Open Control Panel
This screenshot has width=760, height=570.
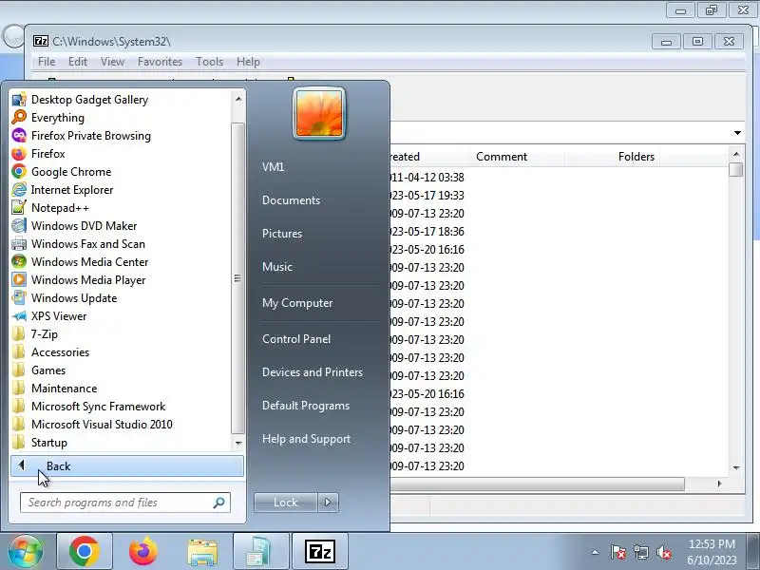(296, 339)
